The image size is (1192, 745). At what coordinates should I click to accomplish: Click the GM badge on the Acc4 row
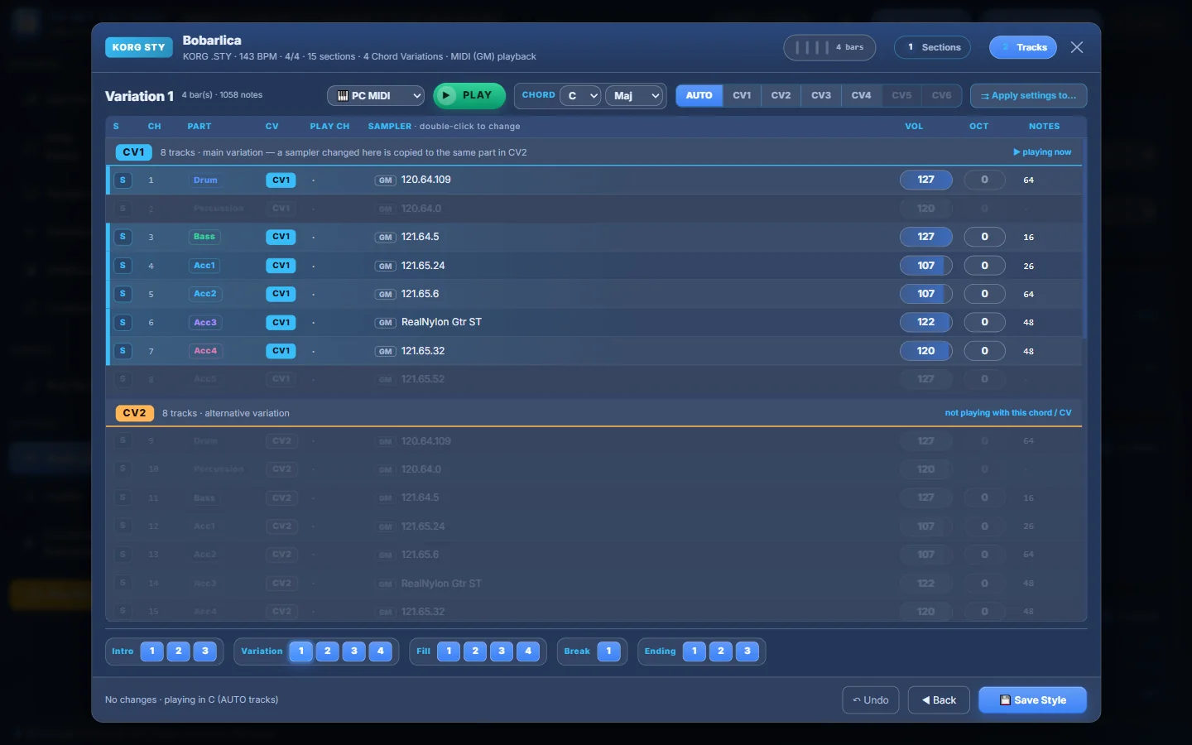(x=386, y=352)
